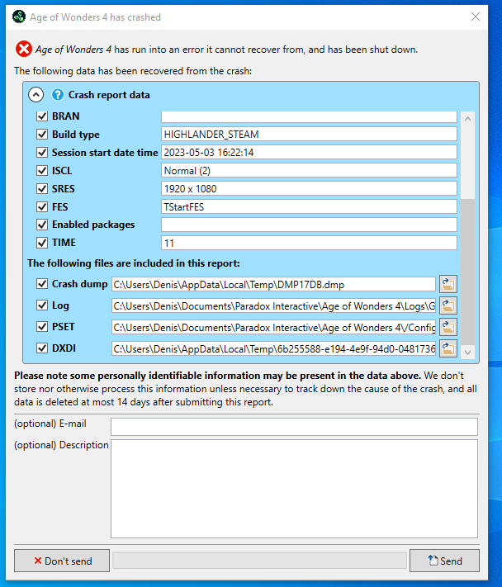
Task: Open folder for Log file
Action: 448,305
